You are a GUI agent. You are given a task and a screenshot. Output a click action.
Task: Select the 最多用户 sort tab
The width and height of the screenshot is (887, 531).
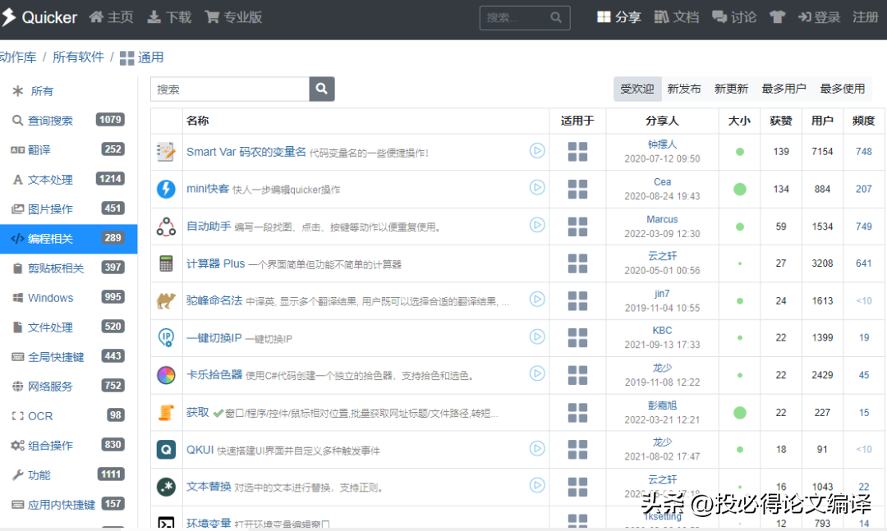[x=784, y=89]
